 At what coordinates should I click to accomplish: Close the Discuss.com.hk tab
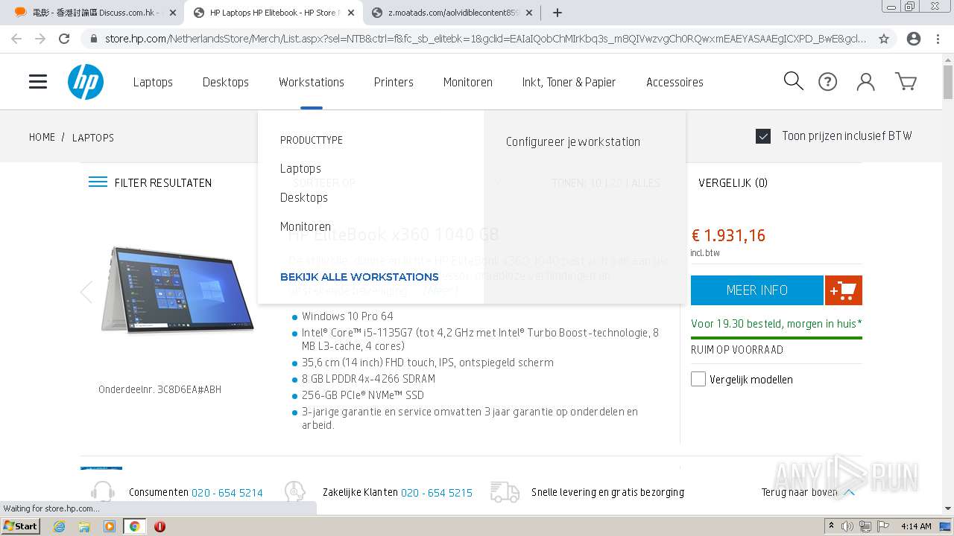point(172,13)
